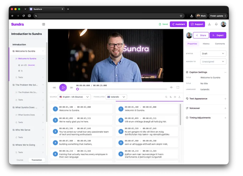This screenshot has width=243, height=176.
Task: Reload the browser page
Action: coord(24,16)
